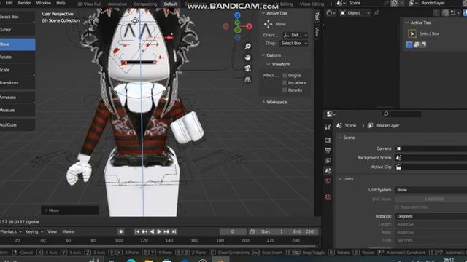
Task: Choose the Extend selection mode icon
Action: [416, 44]
